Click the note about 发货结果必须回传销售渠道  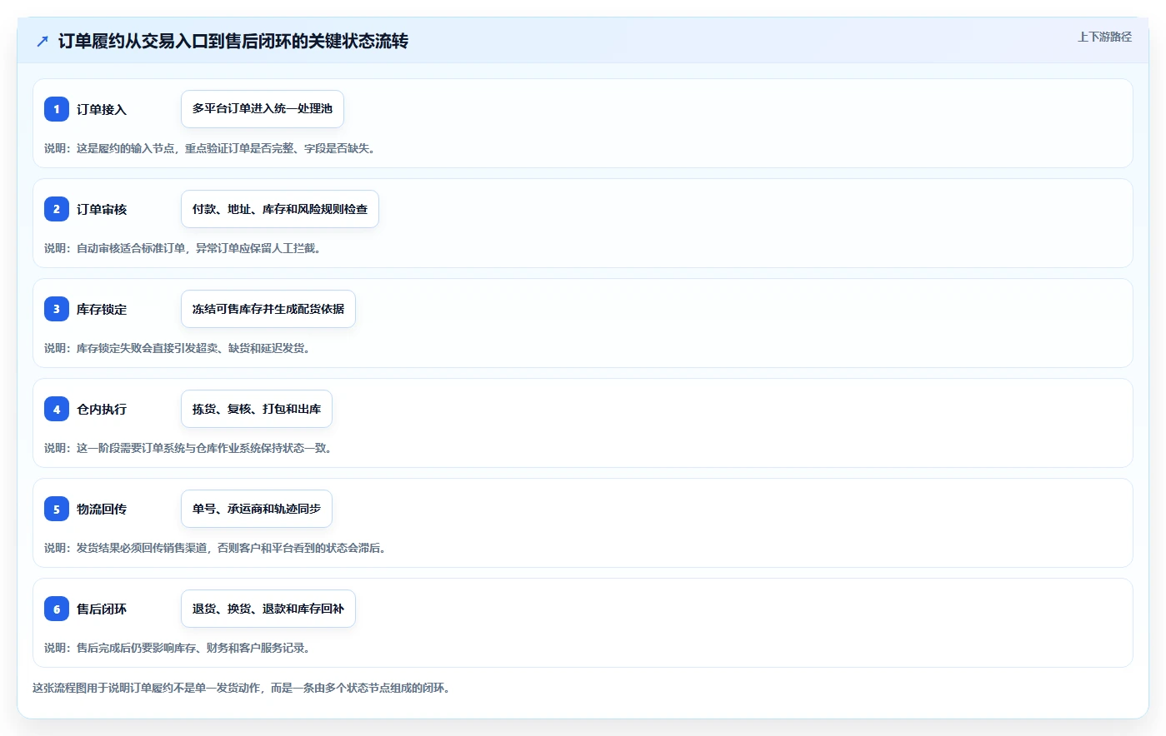coord(217,548)
